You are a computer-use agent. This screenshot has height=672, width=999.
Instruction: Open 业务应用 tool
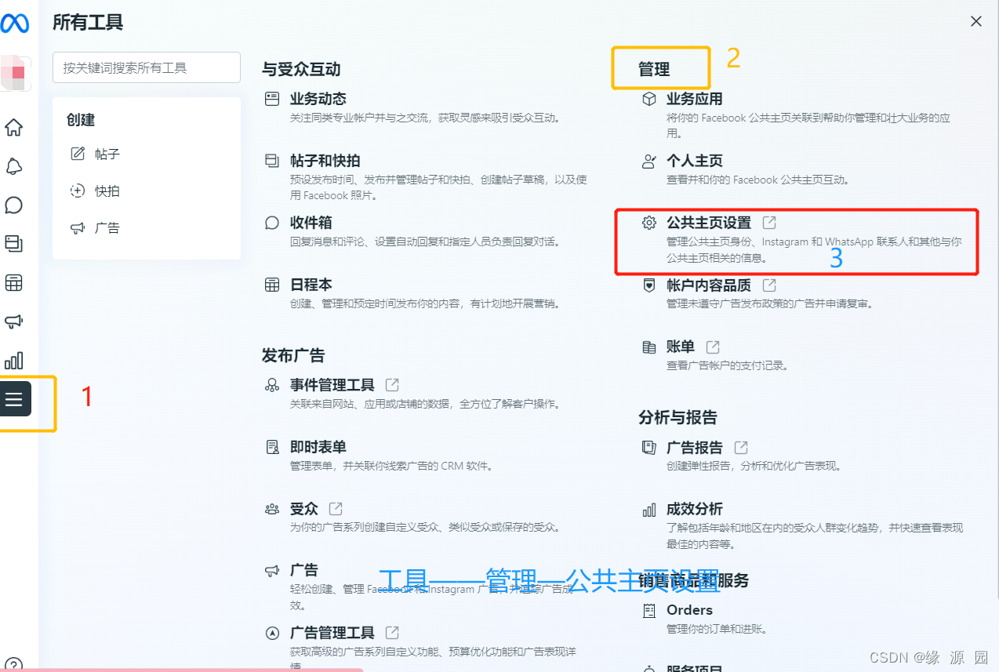(x=695, y=99)
